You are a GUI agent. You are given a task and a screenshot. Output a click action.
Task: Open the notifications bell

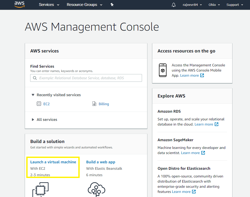coord(173,5)
